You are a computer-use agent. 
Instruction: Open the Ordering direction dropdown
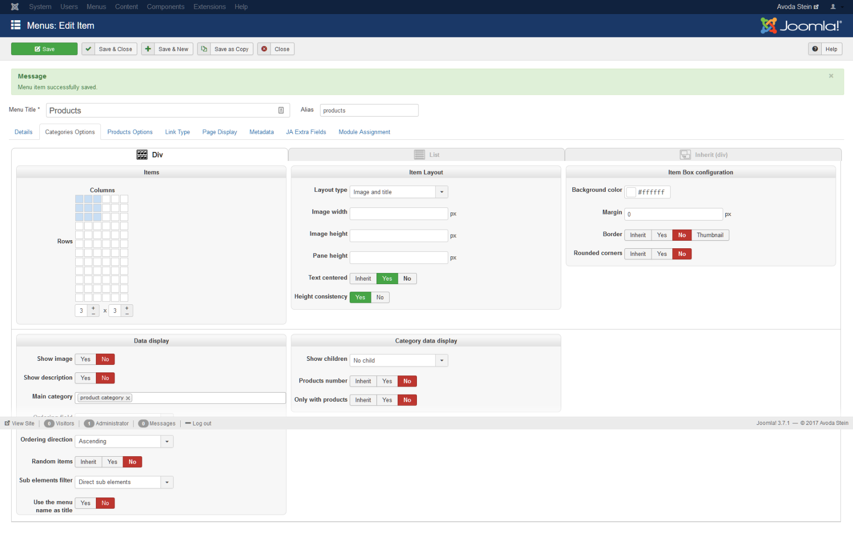click(x=124, y=442)
